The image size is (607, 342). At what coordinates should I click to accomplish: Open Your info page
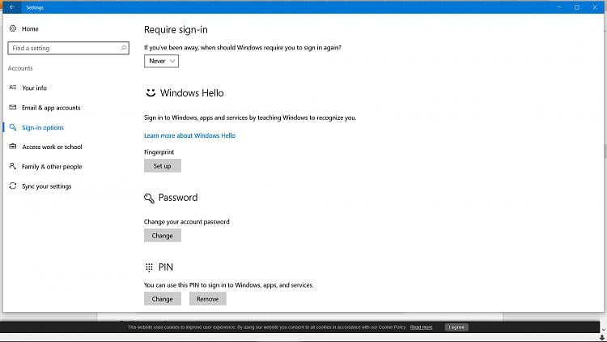pos(35,88)
